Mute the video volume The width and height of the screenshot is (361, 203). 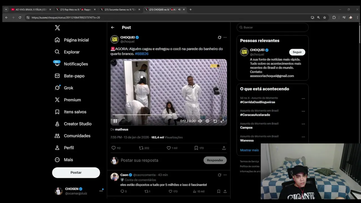tap(200, 121)
